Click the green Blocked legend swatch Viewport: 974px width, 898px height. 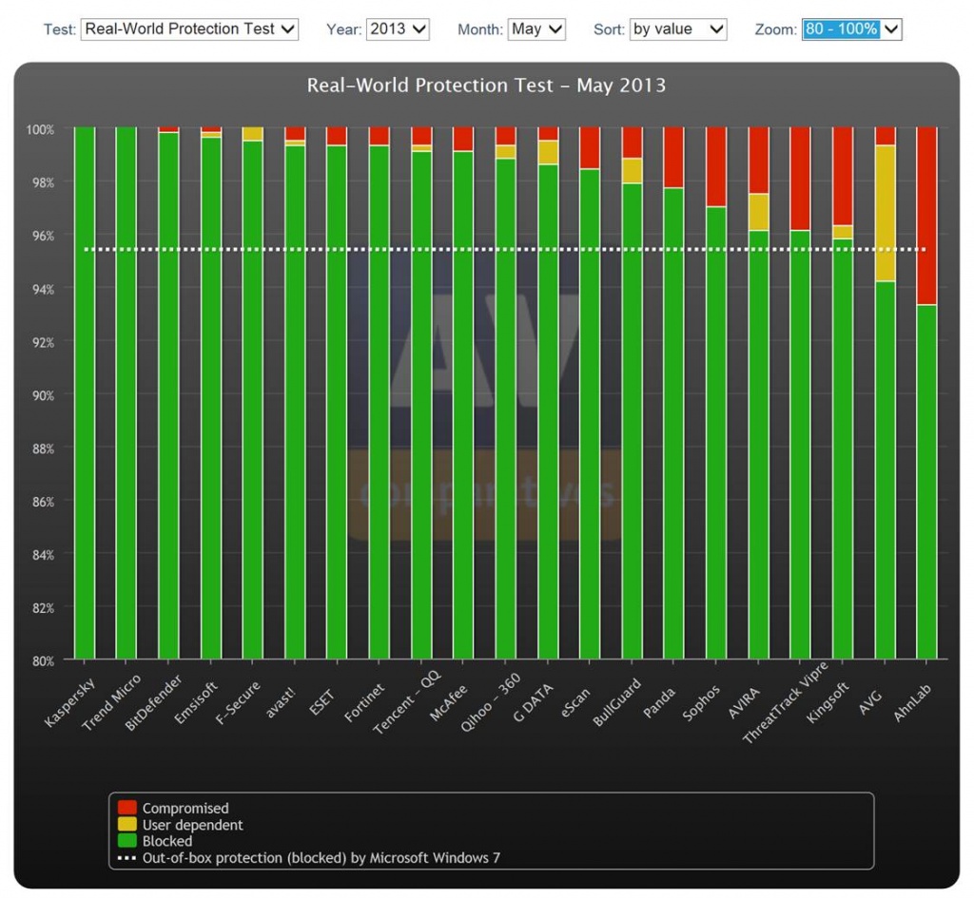coord(127,841)
